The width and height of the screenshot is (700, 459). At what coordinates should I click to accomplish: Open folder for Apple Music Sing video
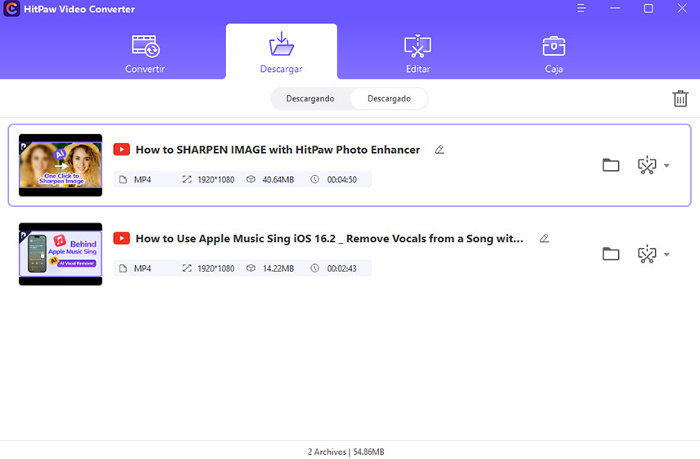pos(611,254)
